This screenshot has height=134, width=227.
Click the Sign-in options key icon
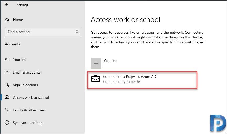(x=7, y=85)
